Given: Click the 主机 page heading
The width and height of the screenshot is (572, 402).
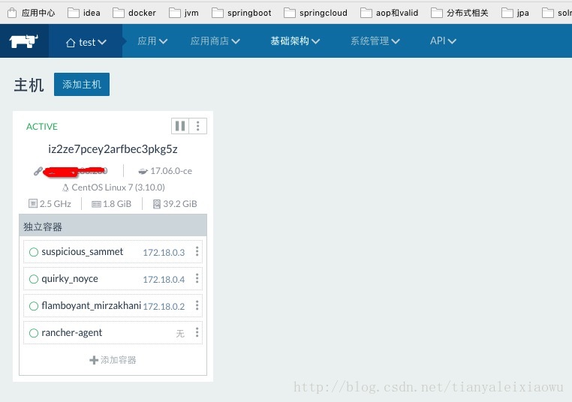Looking at the screenshot, I should (29, 85).
